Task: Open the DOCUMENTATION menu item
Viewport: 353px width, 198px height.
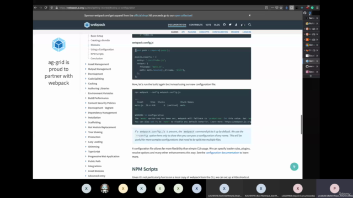Action: tap(177, 25)
